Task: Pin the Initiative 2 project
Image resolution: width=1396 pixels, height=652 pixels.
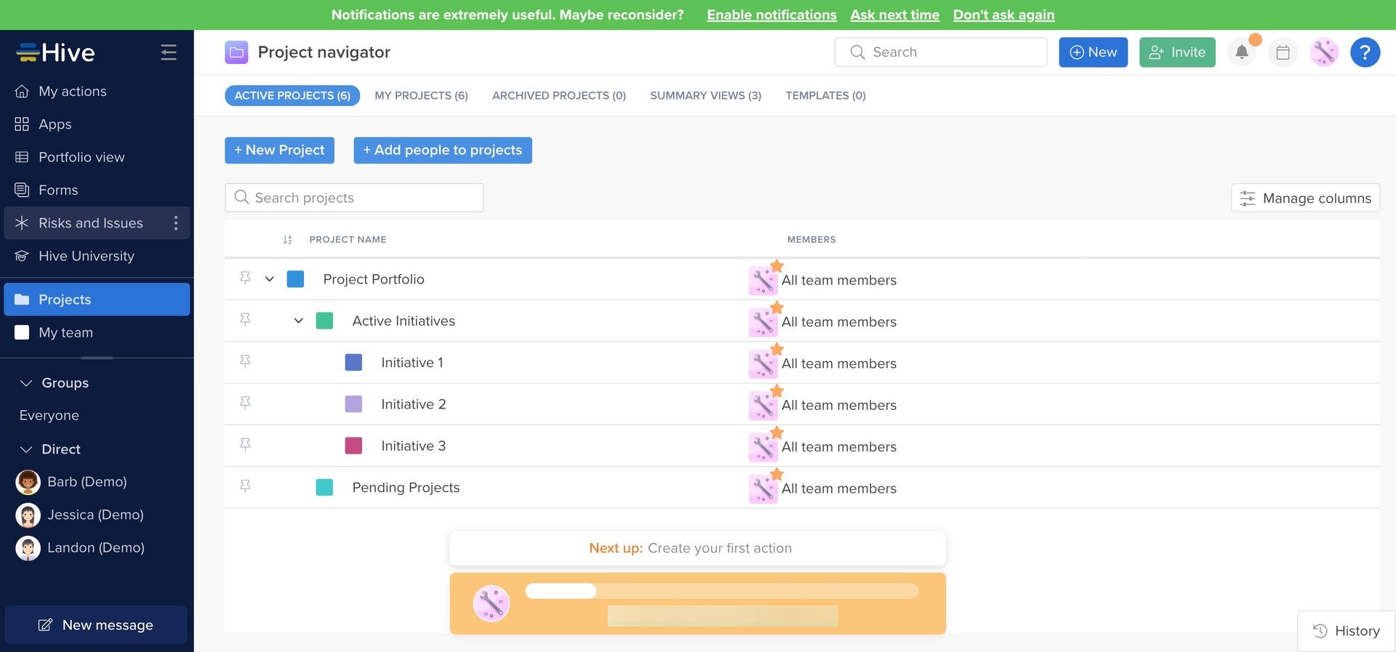Action: (x=245, y=403)
